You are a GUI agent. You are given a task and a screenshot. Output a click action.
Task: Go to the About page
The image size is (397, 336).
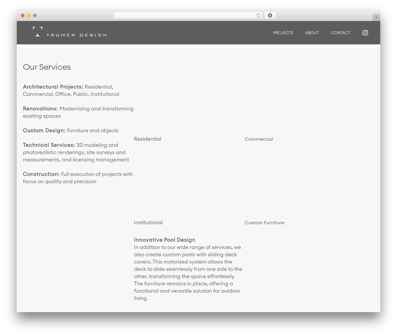pos(312,33)
